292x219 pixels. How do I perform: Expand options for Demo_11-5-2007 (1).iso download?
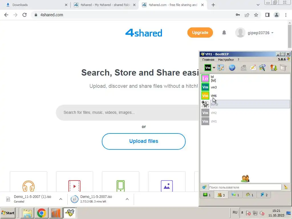(x=61, y=199)
